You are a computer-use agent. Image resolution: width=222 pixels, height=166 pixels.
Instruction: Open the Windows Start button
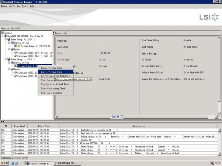coord(5,163)
